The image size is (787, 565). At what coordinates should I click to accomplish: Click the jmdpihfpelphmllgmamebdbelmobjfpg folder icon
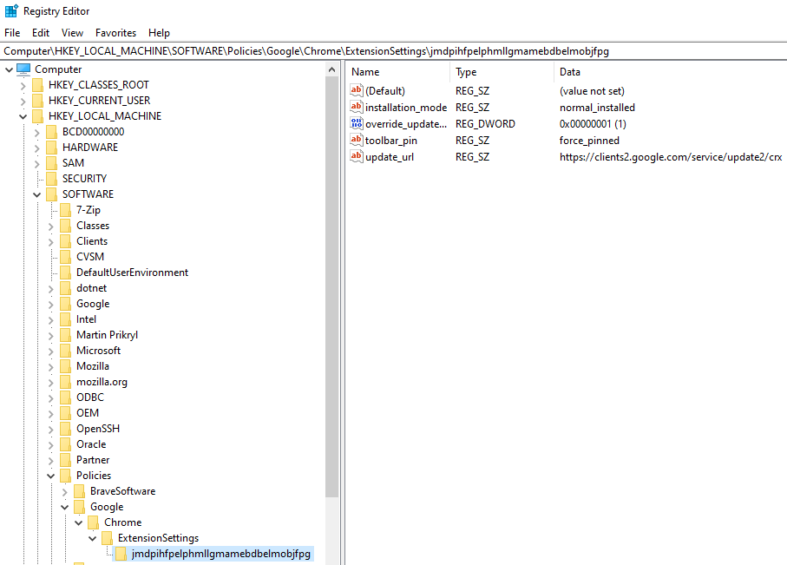tap(121, 554)
